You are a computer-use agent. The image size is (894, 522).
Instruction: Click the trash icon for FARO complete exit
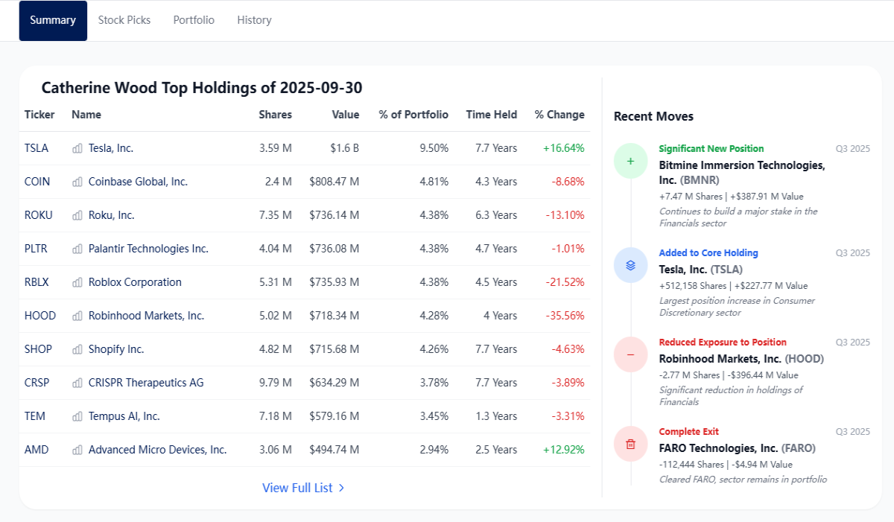(x=631, y=444)
